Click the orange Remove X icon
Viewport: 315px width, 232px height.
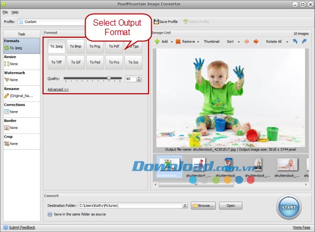pos(178,41)
